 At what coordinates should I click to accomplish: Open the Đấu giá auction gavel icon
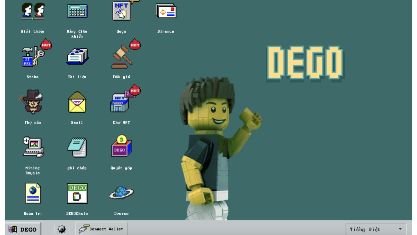click(x=121, y=56)
